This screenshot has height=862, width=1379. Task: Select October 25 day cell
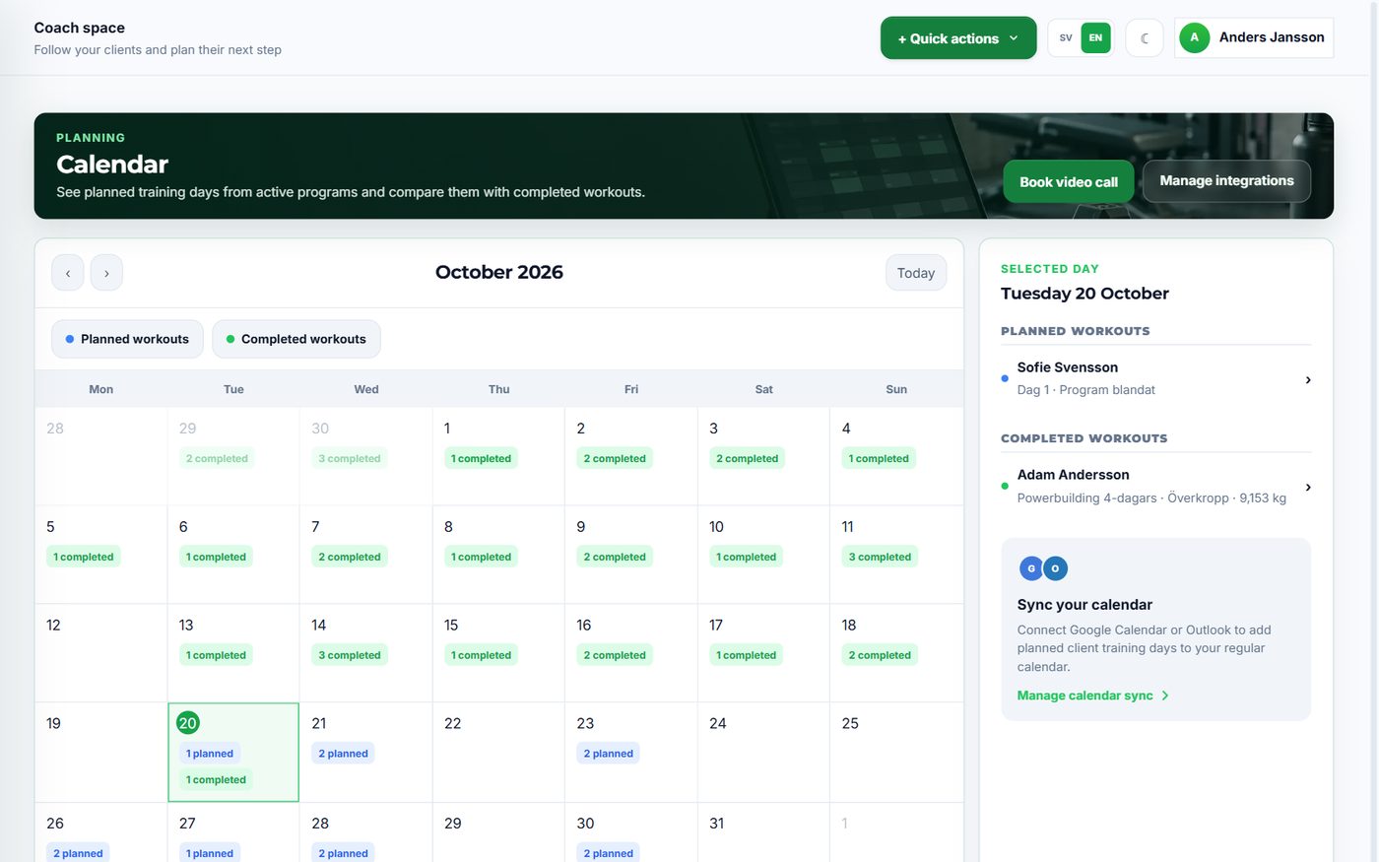896,752
